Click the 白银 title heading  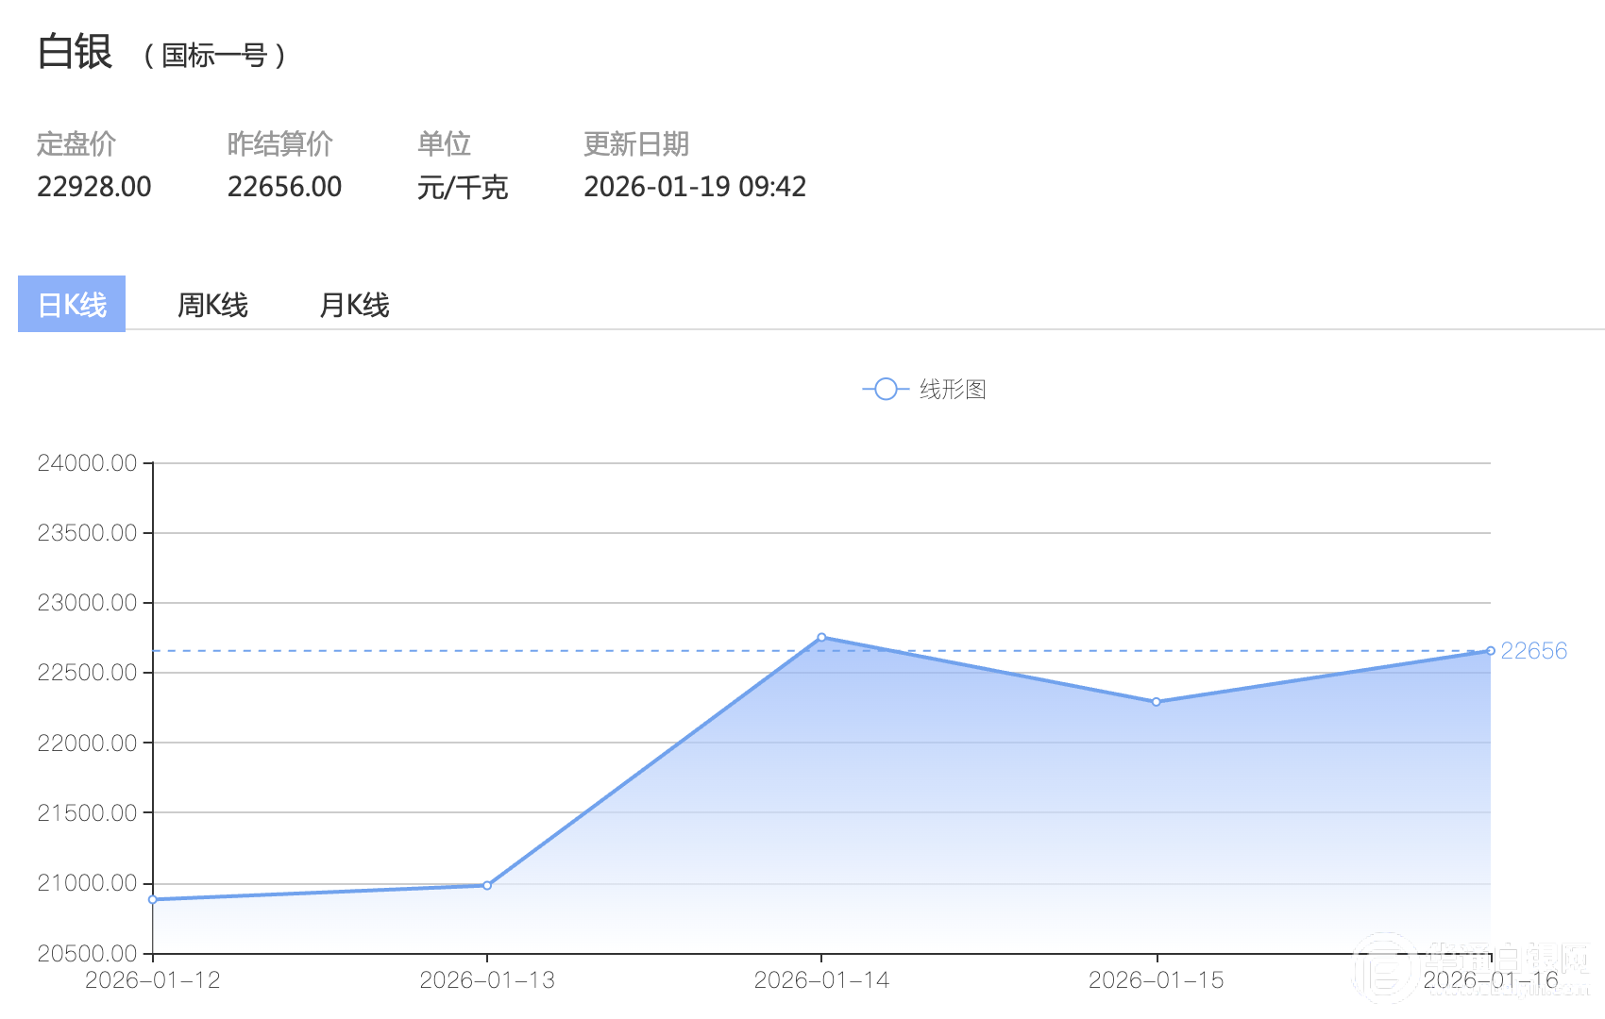pos(76,52)
